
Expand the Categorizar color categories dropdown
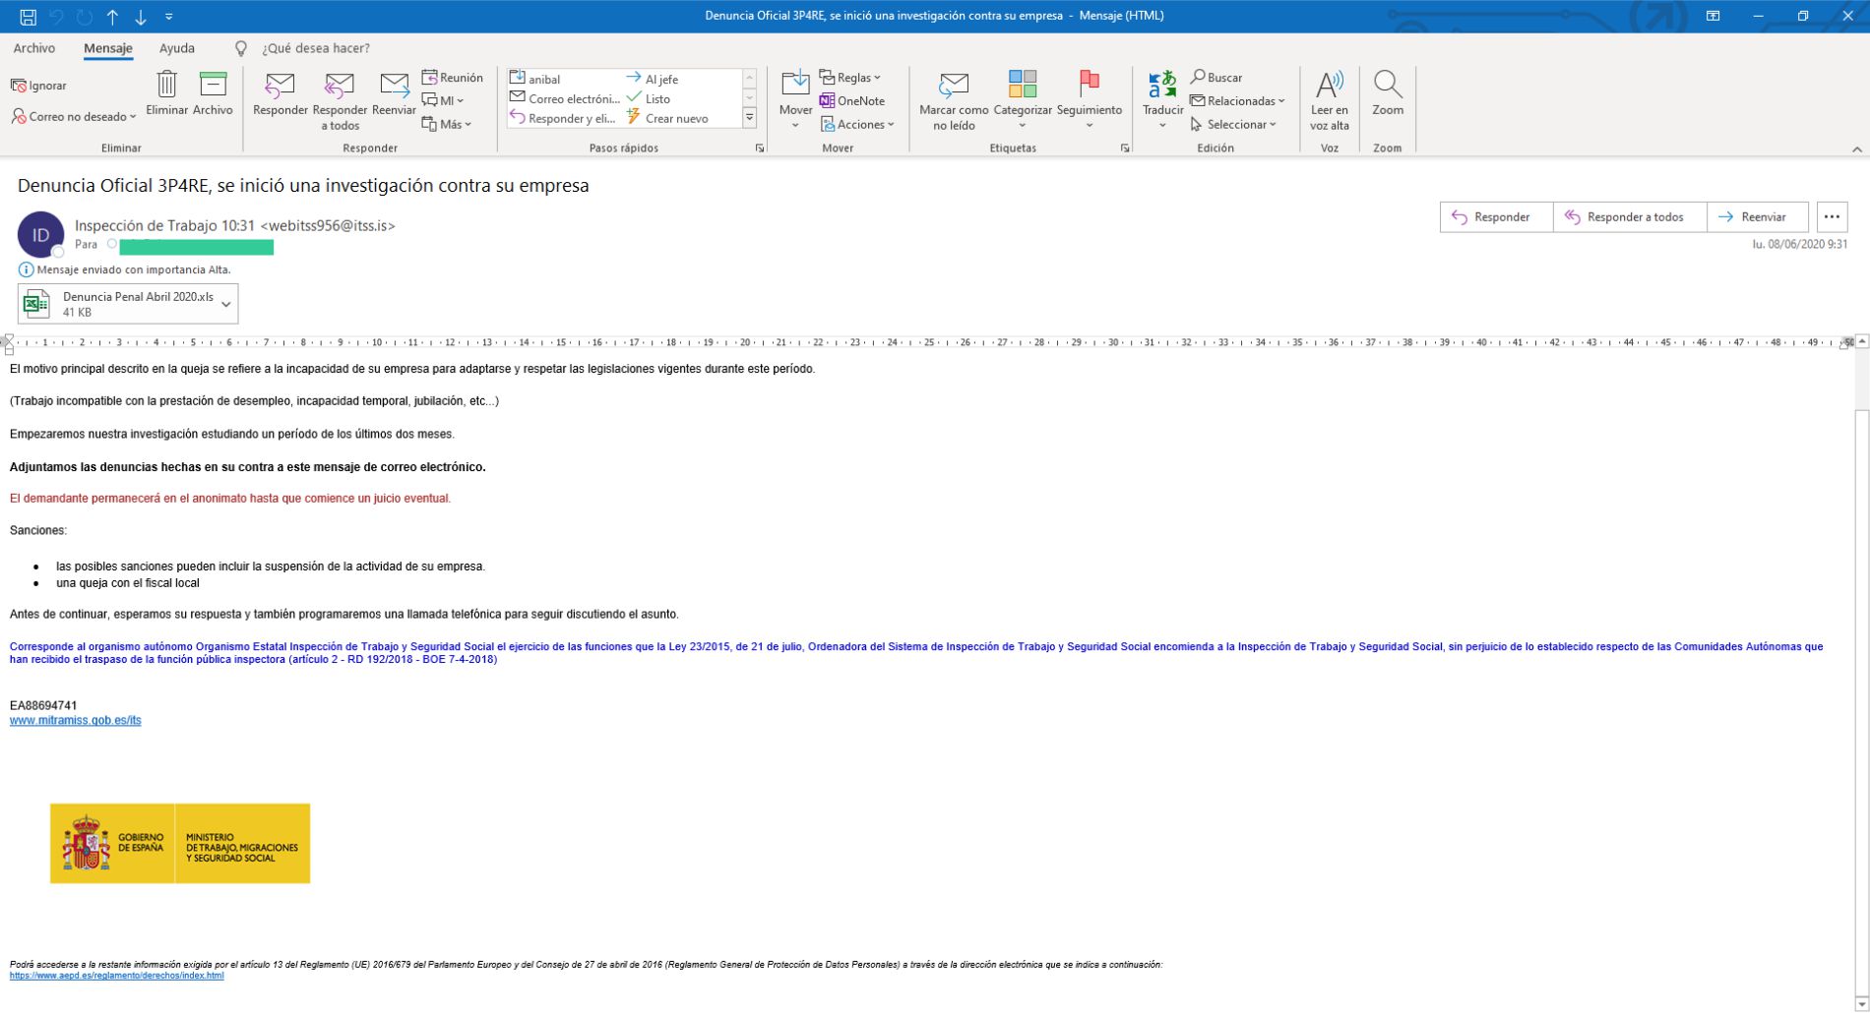(x=1023, y=126)
